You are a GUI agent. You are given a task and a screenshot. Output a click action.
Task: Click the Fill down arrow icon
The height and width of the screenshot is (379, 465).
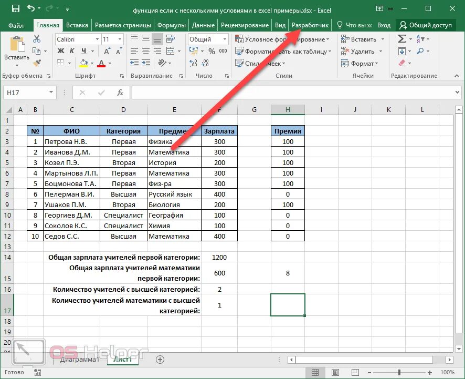pos(402,51)
